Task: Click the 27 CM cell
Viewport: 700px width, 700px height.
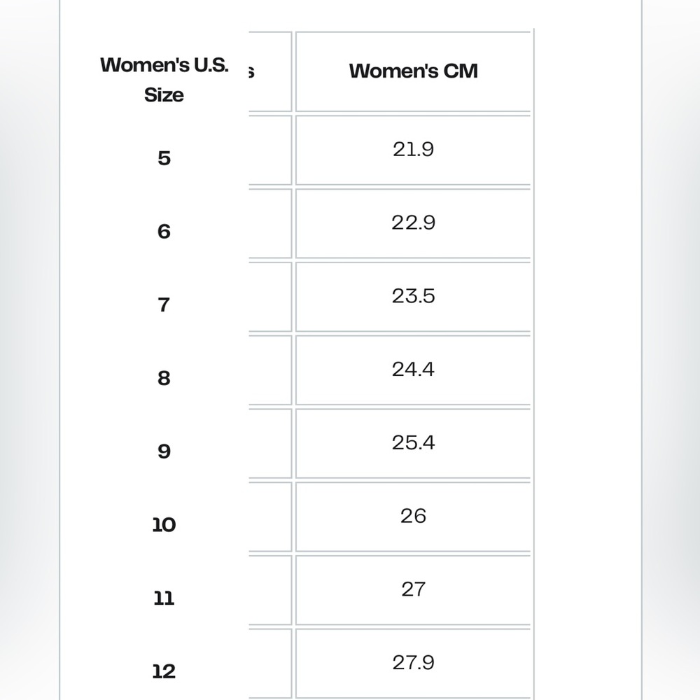Action: click(x=413, y=589)
